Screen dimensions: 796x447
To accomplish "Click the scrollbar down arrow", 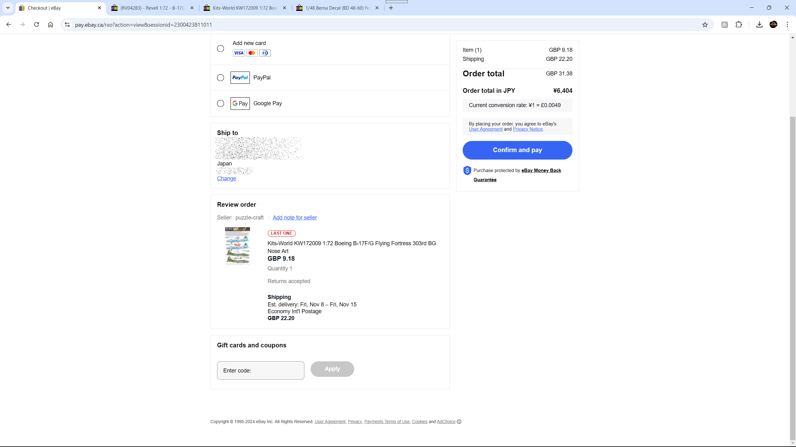I will [x=793, y=443].
